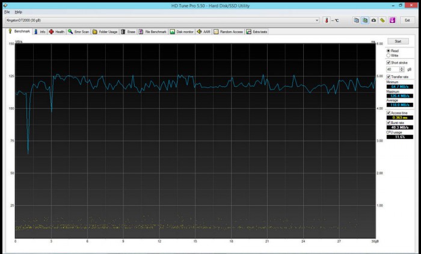
Task: Click the burst rate value 40.3 MB/s
Action: click(400, 128)
